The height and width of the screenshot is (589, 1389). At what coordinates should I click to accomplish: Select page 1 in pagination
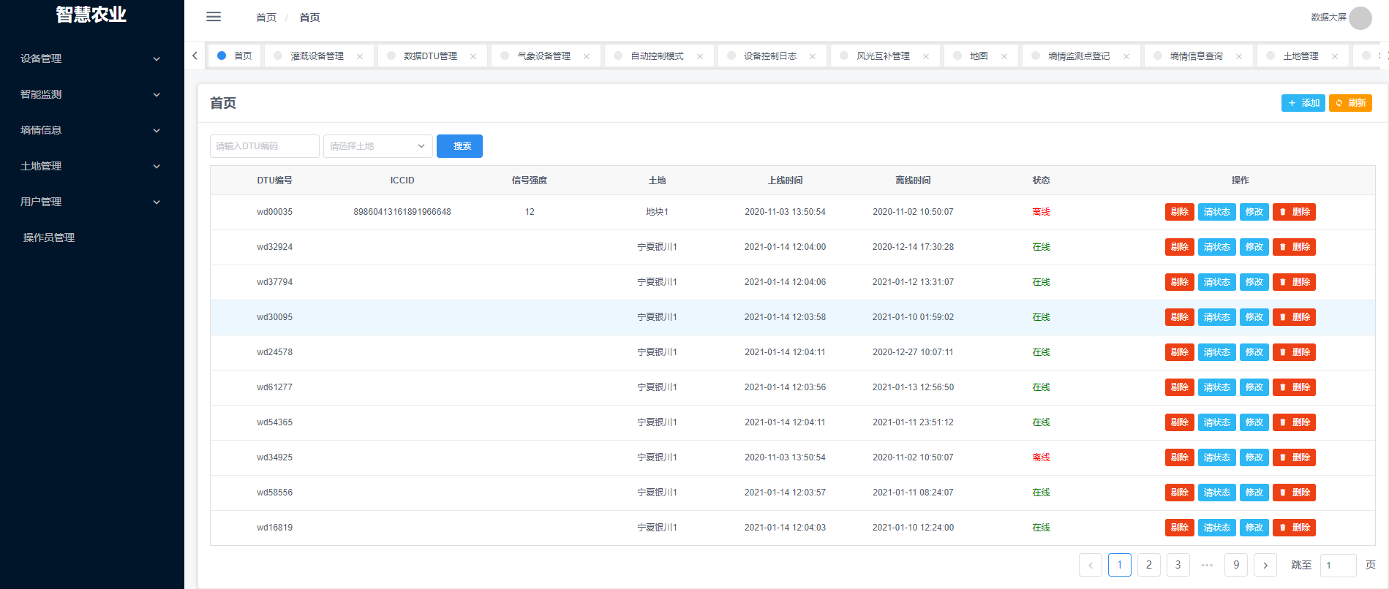pos(1120,565)
